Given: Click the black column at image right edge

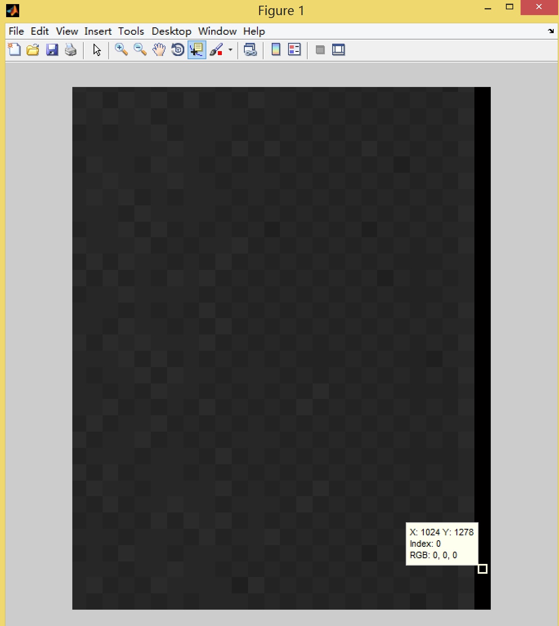Looking at the screenshot, I should (483, 348).
